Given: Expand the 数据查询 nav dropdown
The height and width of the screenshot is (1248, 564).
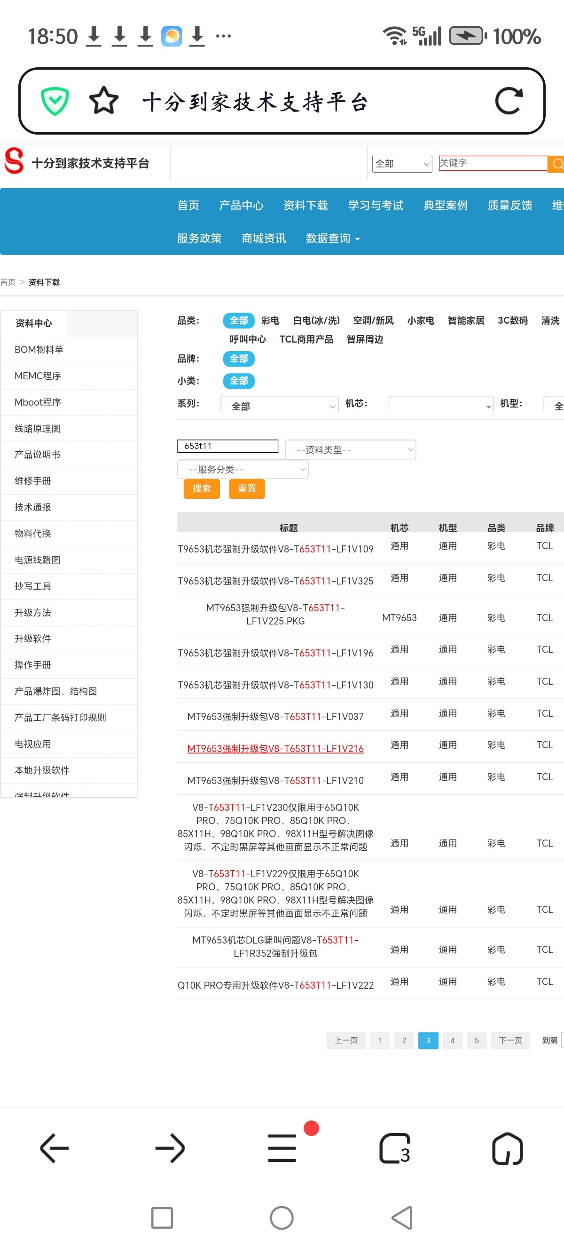Looking at the screenshot, I should pyautogui.click(x=333, y=239).
